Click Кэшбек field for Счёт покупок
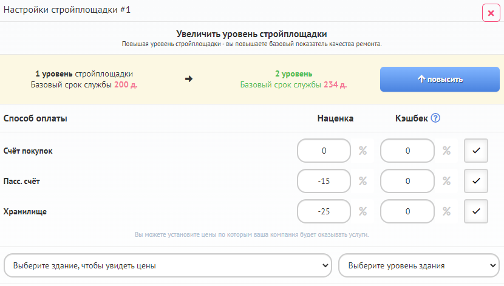The height and width of the screenshot is (286, 504). coord(407,151)
